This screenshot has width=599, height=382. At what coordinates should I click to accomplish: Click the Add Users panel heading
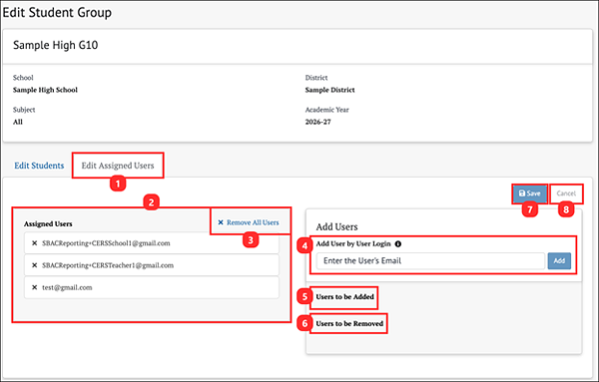pos(336,227)
